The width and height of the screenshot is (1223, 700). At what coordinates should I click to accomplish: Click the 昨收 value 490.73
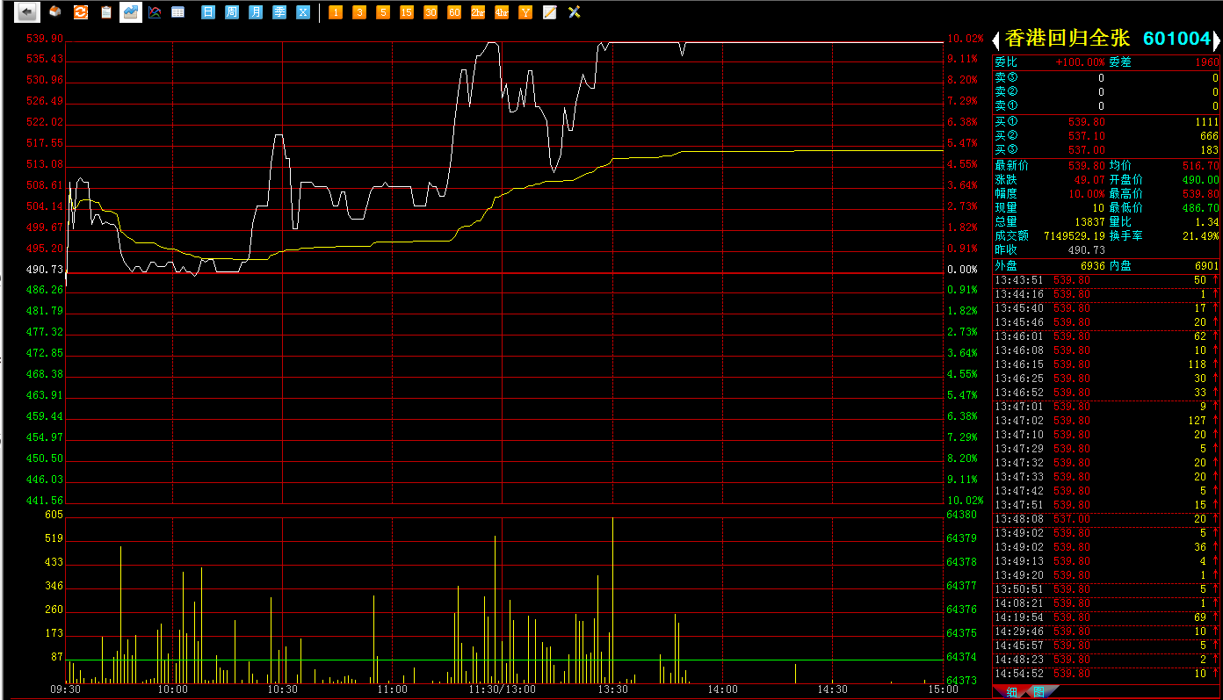[1087, 250]
